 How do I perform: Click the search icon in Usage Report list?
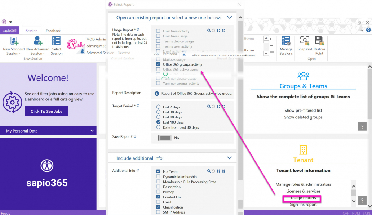(x=209, y=30)
